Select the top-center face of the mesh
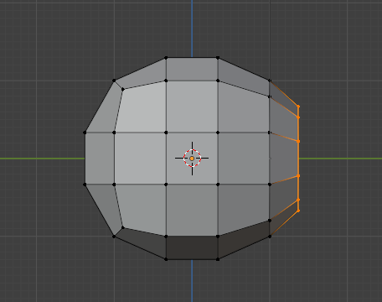The height and width of the screenshot is (302, 382). 192,69
